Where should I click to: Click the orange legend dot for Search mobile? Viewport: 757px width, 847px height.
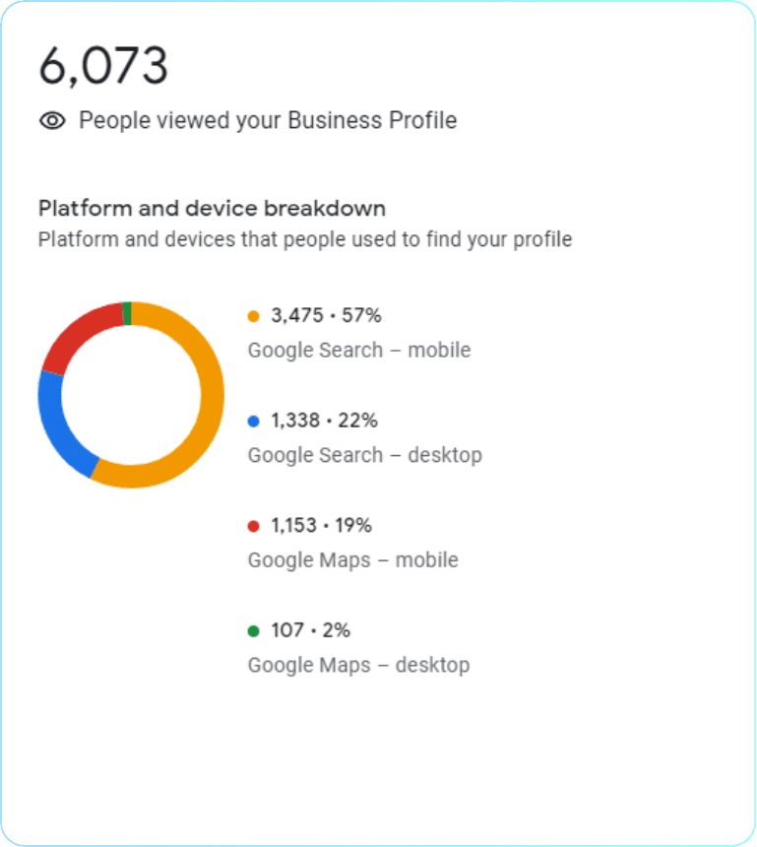(254, 316)
